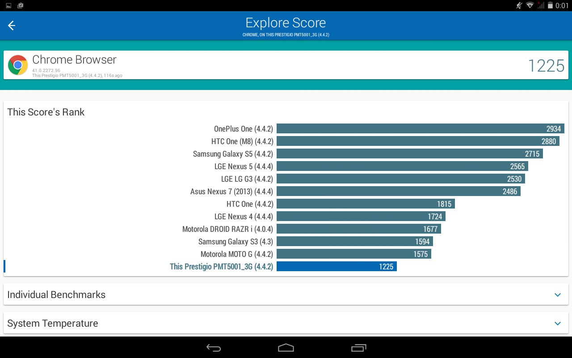This screenshot has height=358, width=572.
Task: Select the highlighted Prestigio PMT5001_3G bar
Action: 336,267
